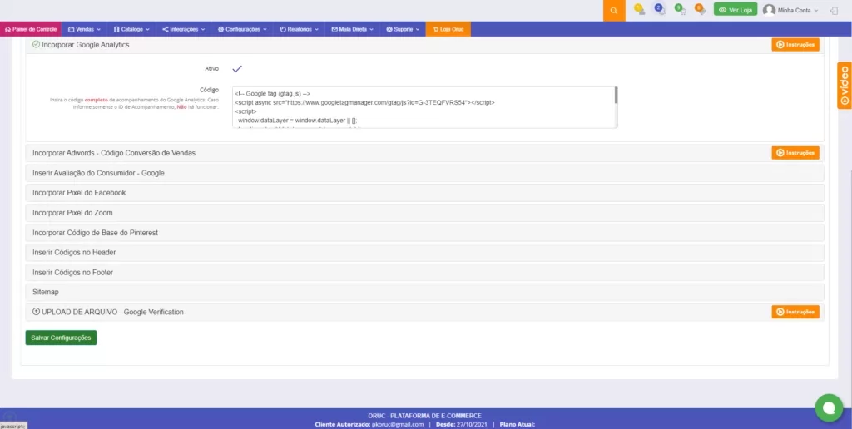Open notifications with the yellow badge
Image resolution: width=852 pixels, height=429 pixels.
coord(640,9)
